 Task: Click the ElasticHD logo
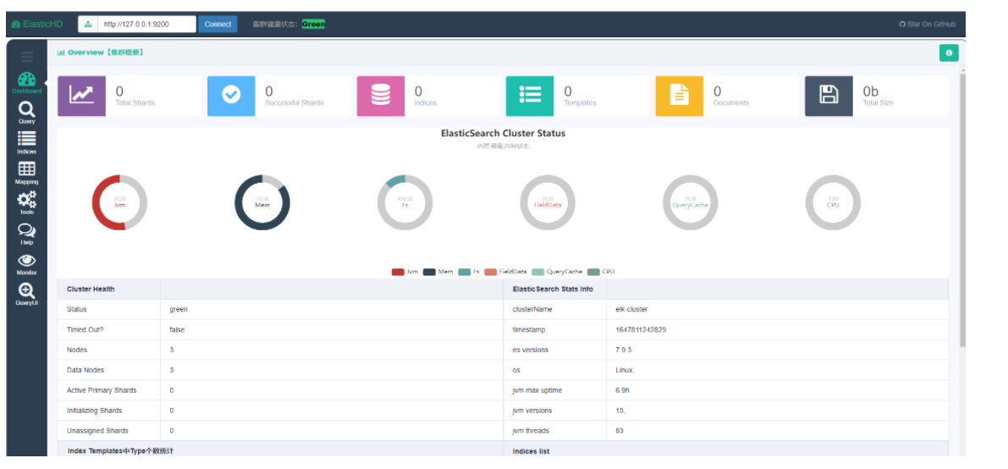36,25
